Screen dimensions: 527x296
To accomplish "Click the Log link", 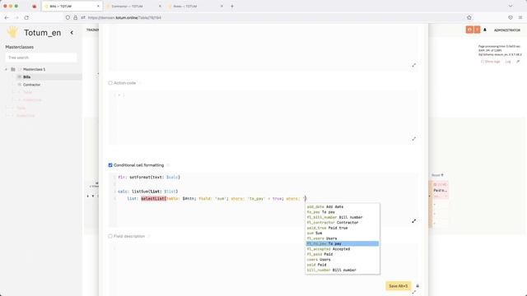I will [508, 62].
